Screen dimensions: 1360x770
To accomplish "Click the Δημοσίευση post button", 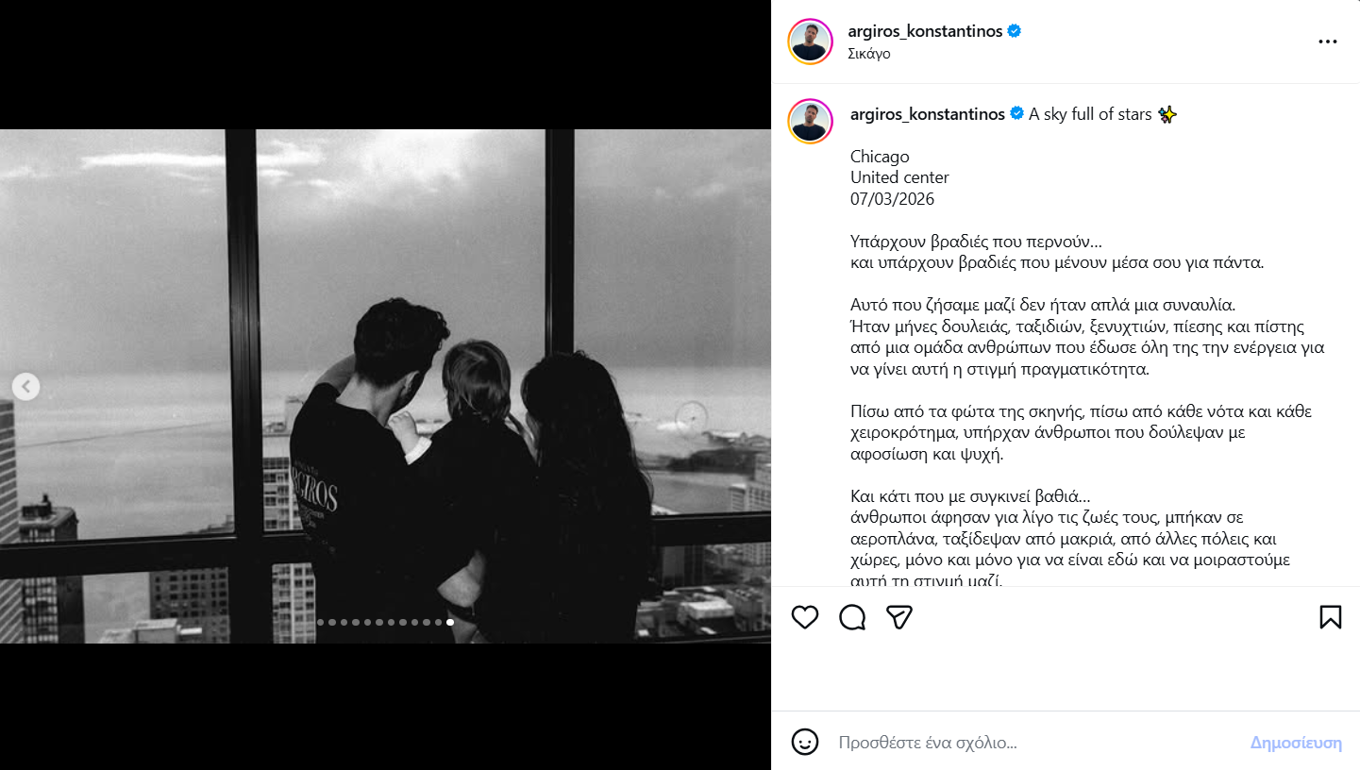I will tap(1296, 743).
